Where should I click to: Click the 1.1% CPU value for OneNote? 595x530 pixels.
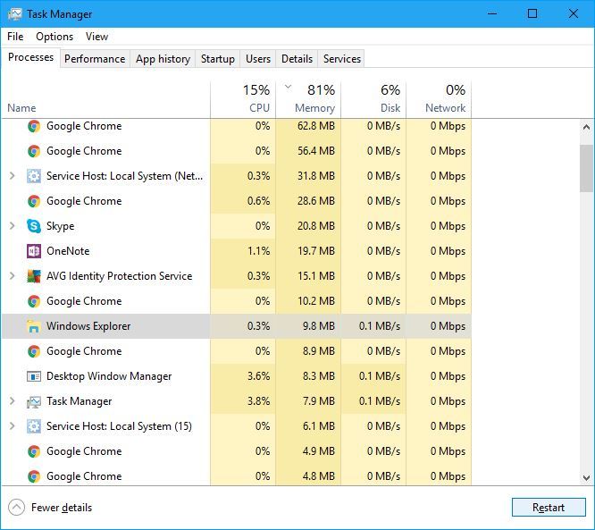258,251
